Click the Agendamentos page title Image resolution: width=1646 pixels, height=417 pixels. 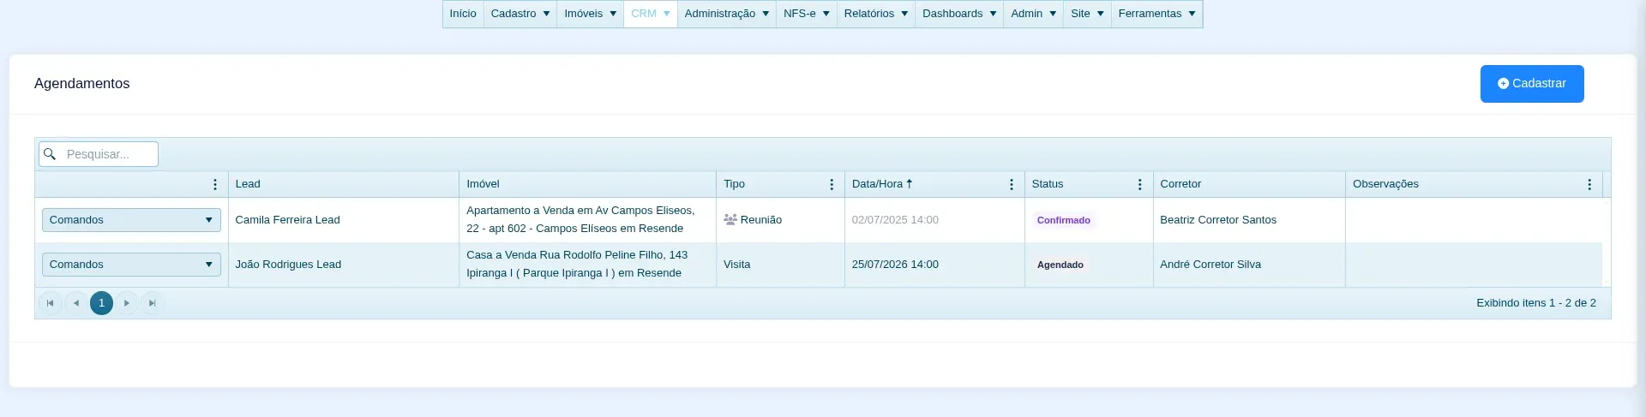(x=82, y=84)
